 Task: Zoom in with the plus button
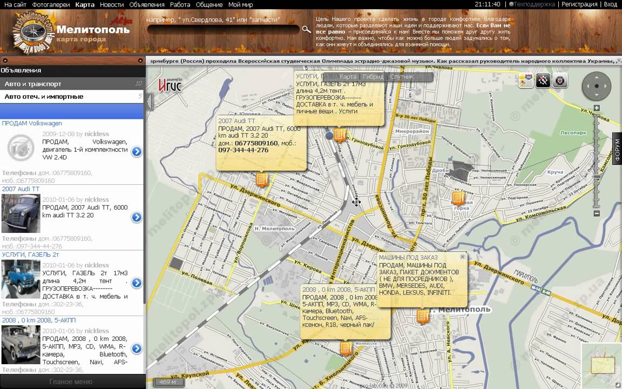(x=597, y=108)
